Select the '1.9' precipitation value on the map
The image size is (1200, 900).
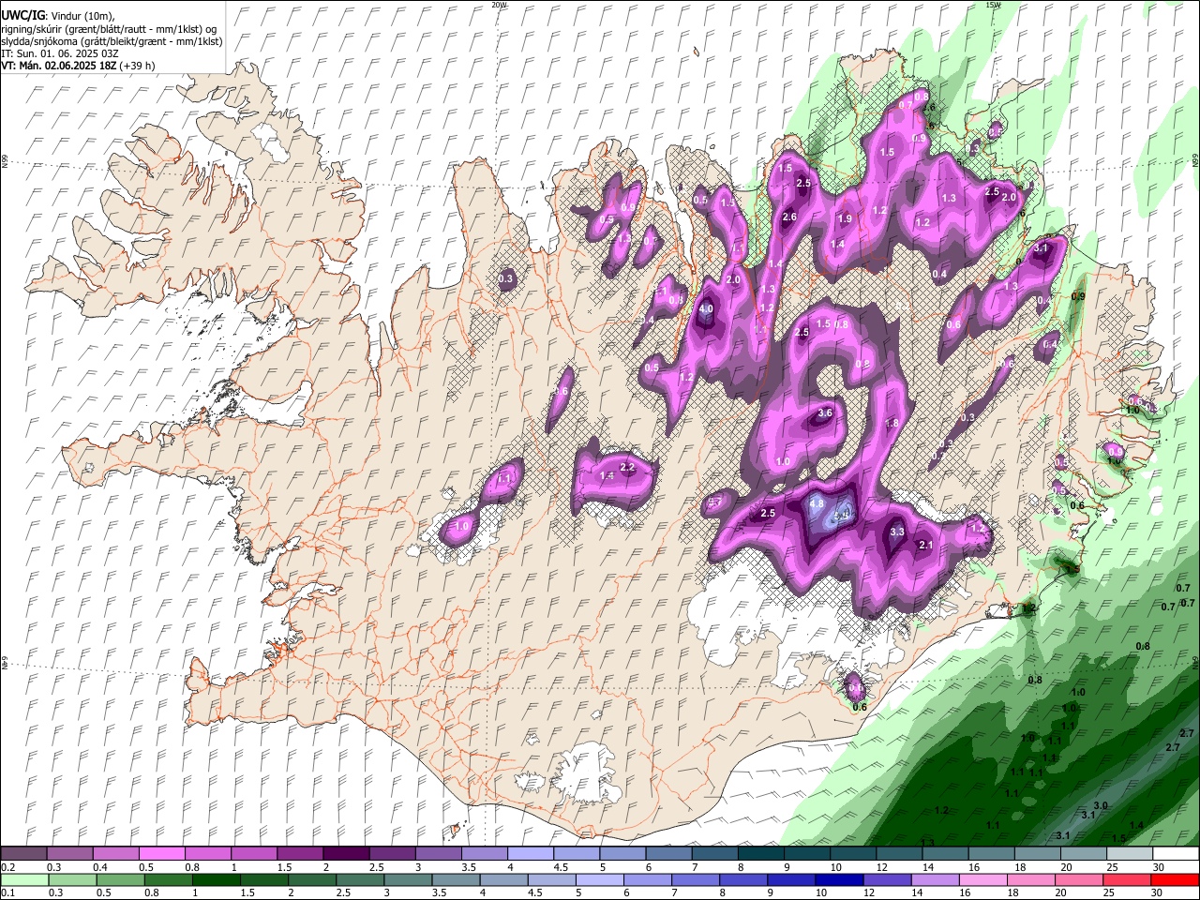point(845,218)
